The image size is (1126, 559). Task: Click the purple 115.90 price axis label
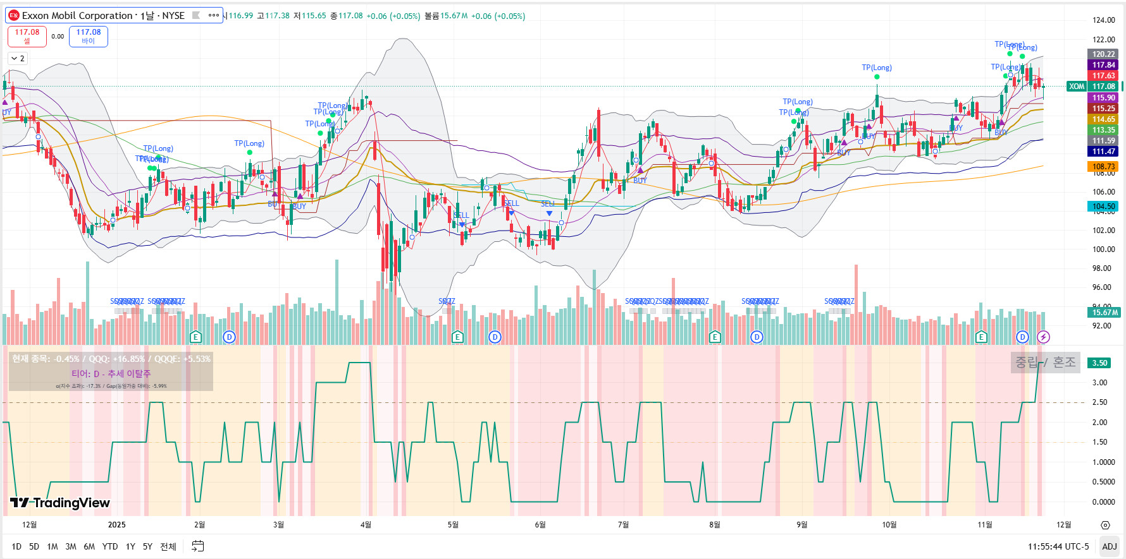coord(1103,98)
